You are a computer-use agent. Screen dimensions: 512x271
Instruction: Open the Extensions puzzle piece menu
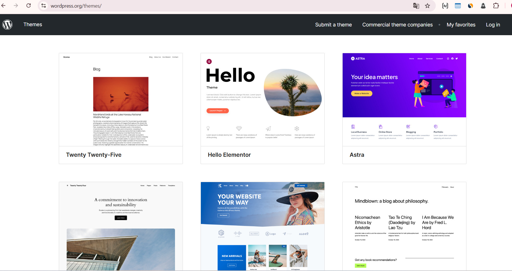pyautogui.click(x=496, y=6)
